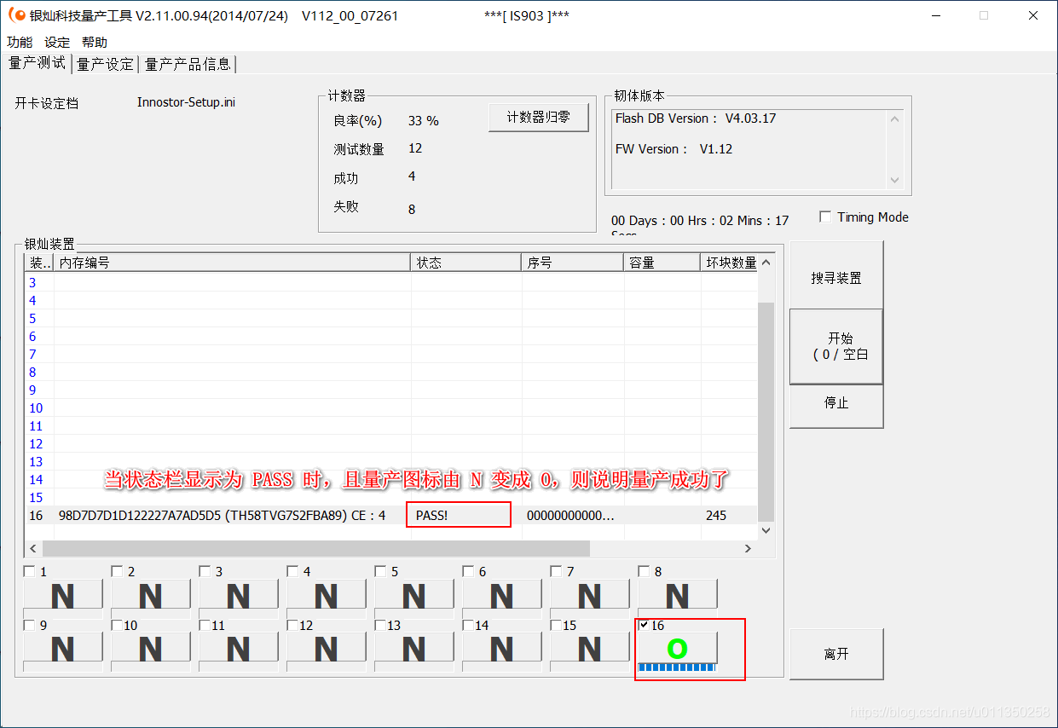Click the N status button for port 15
Image resolution: width=1058 pixels, height=728 pixels.
[589, 648]
